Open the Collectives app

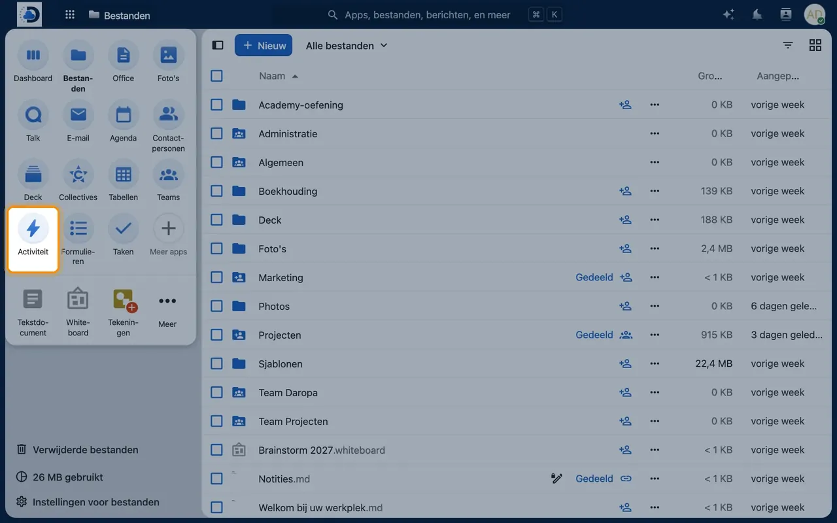click(78, 181)
